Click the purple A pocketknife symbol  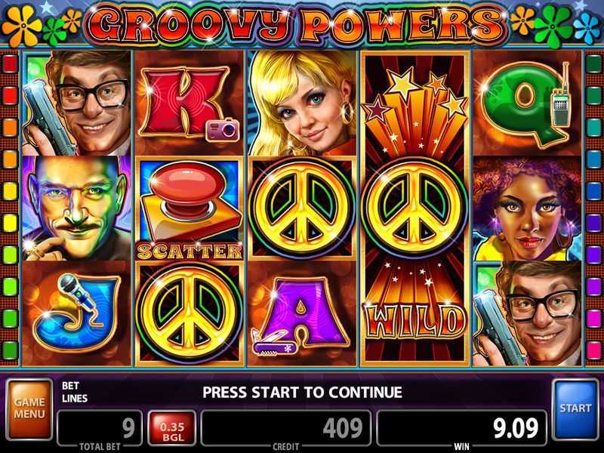point(301,313)
